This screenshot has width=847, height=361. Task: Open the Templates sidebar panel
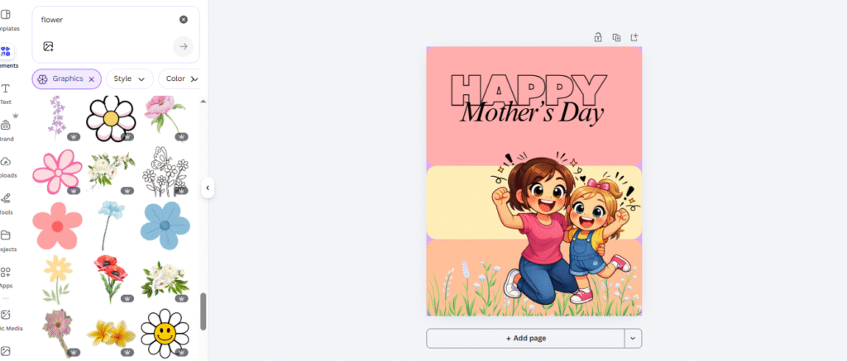[x=7, y=19]
